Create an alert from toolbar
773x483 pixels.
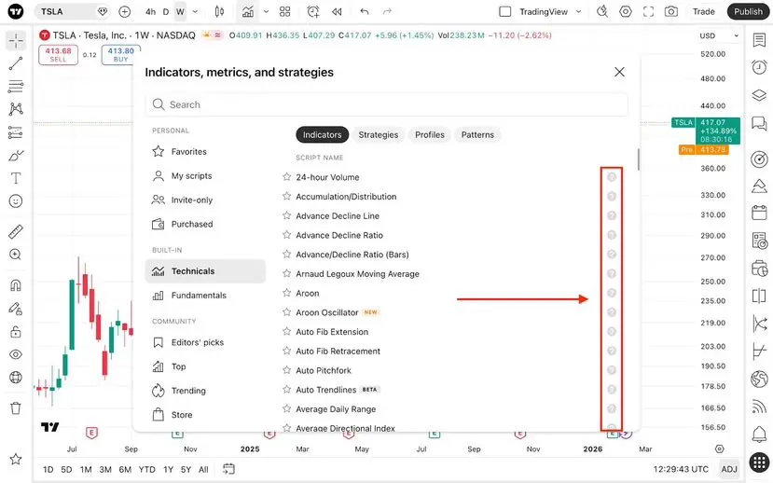[313, 12]
